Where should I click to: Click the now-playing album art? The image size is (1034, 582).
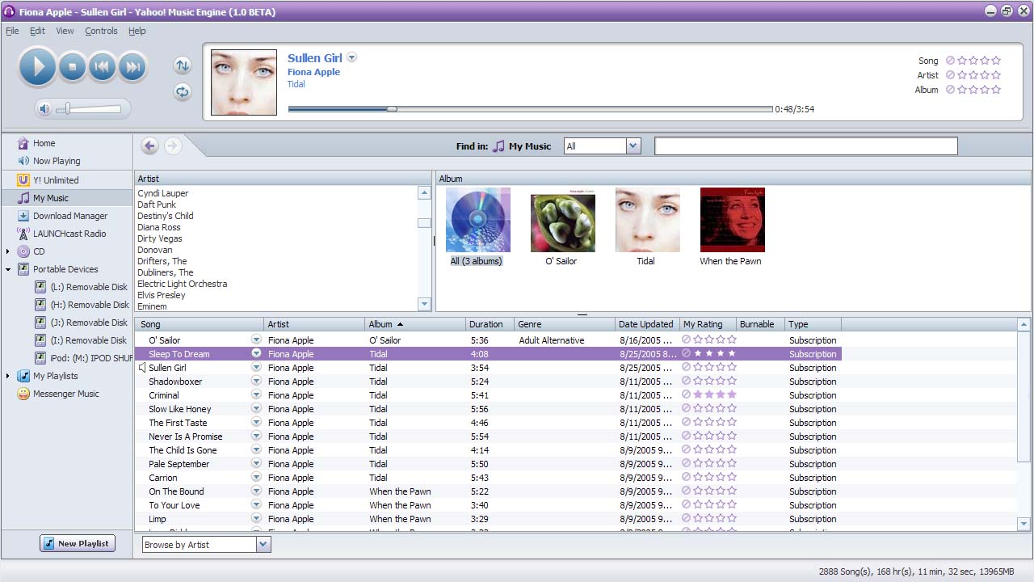pyautogui.click(x=244, y=82)
